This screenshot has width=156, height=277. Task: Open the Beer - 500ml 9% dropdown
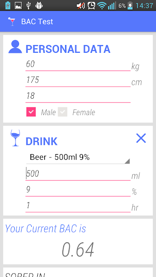coord(78,158)
